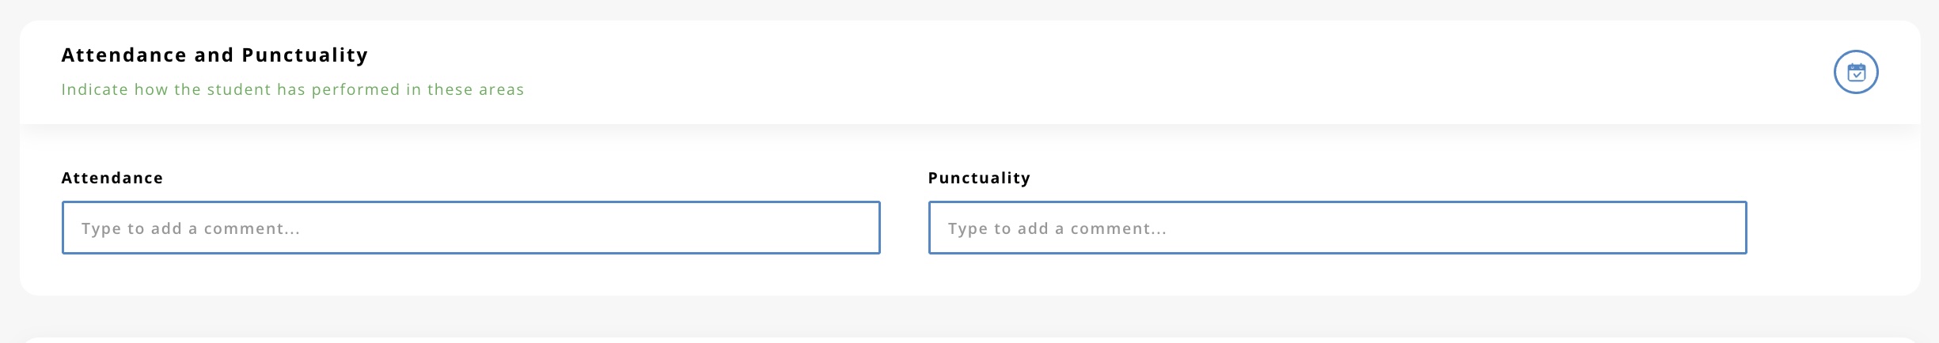
Task: Focus the Punctuality comment field
Action: tap(1337, 228)
